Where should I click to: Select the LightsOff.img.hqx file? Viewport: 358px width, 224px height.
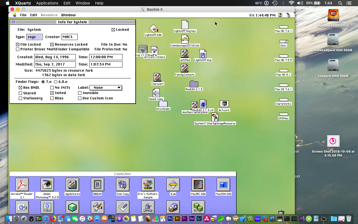(x=185, y=25)
